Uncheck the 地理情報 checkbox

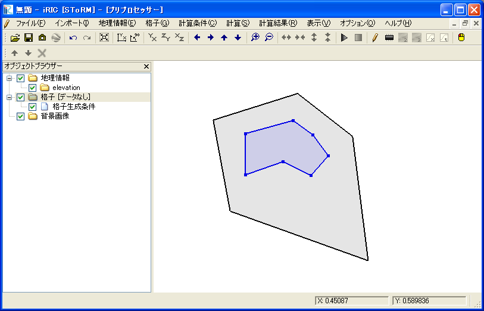tap(20, 78)
